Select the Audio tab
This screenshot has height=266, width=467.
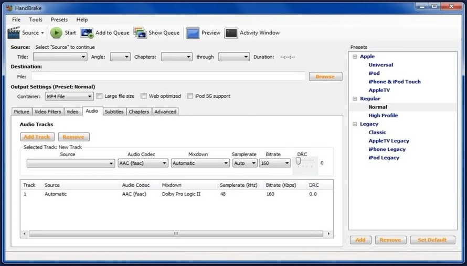92,111
